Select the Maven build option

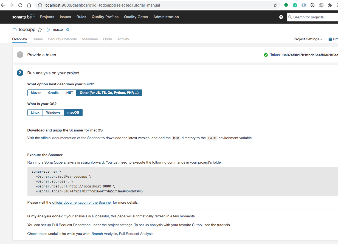(x=36, y=92)
